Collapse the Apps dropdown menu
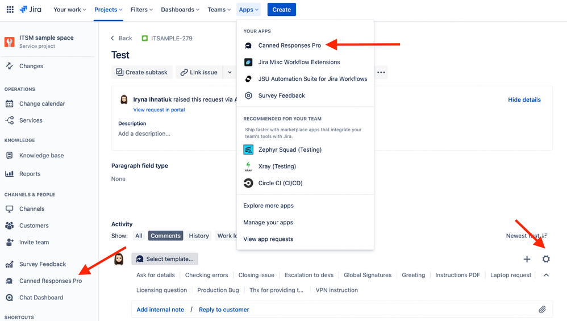Viewport: 567px width, 321px height. [x=249, y=10]
